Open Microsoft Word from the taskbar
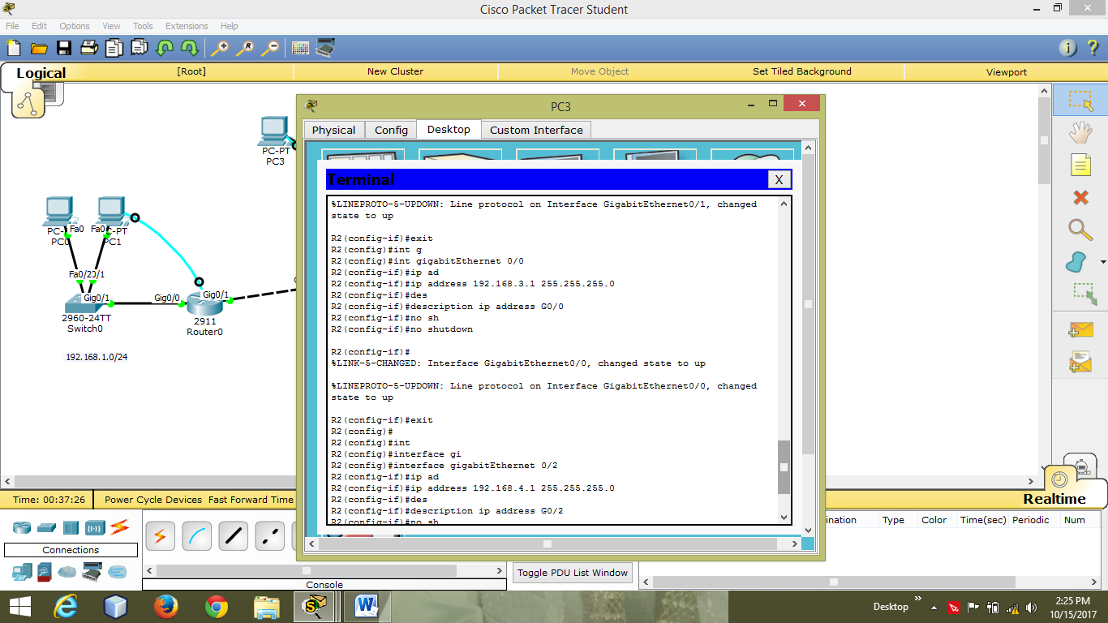Viewport: 1108px width, 623px height. [x=367, y=606]
